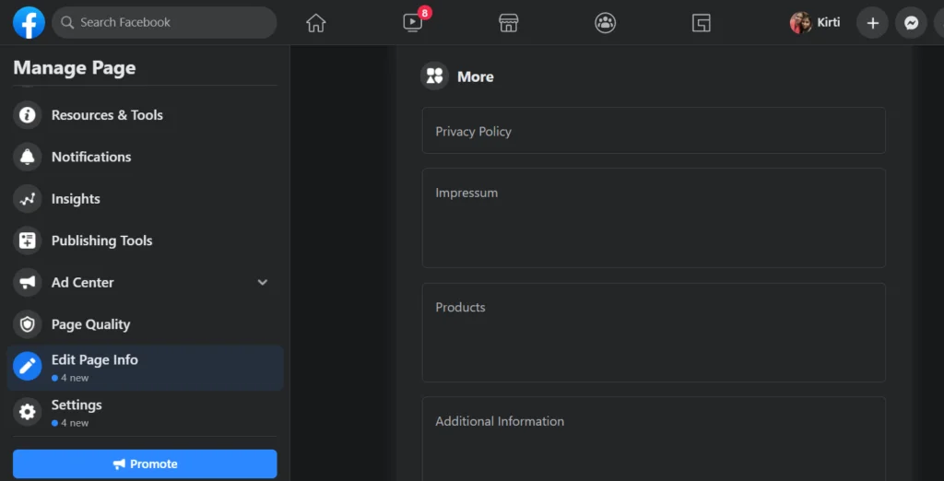Open the Messenger icon
Viewport: 944px width, 481px height.
(911, 23)
